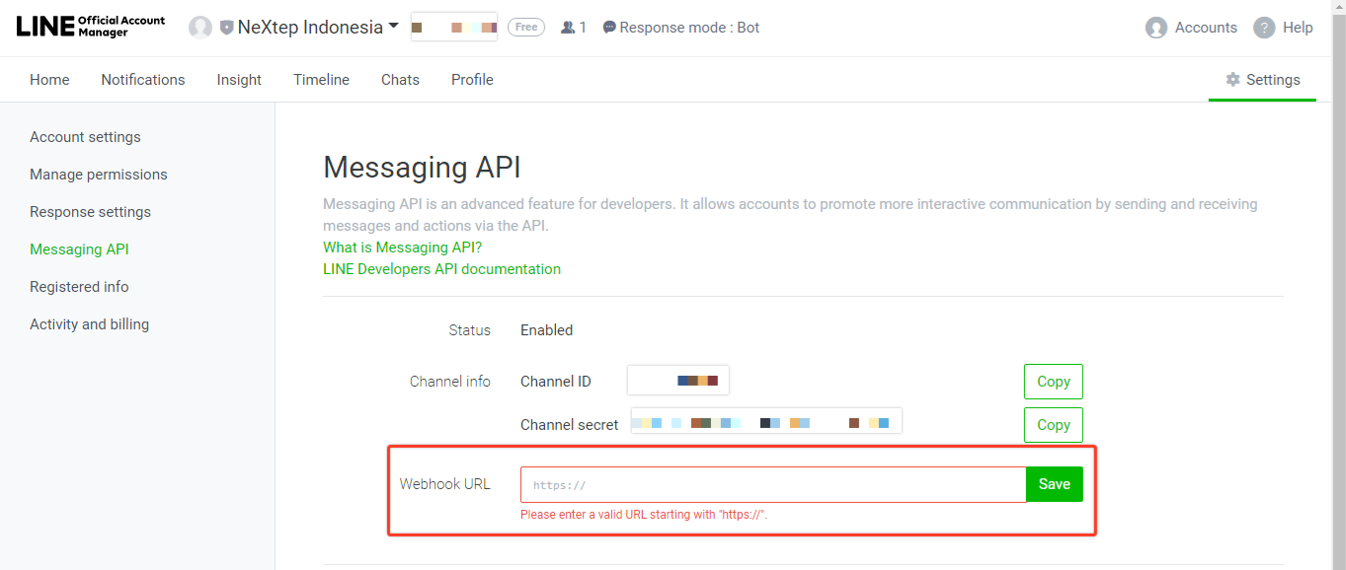This screenshot has height=570, width=1346.
Task: Open the Accounts link
Action: (1206, 28)
